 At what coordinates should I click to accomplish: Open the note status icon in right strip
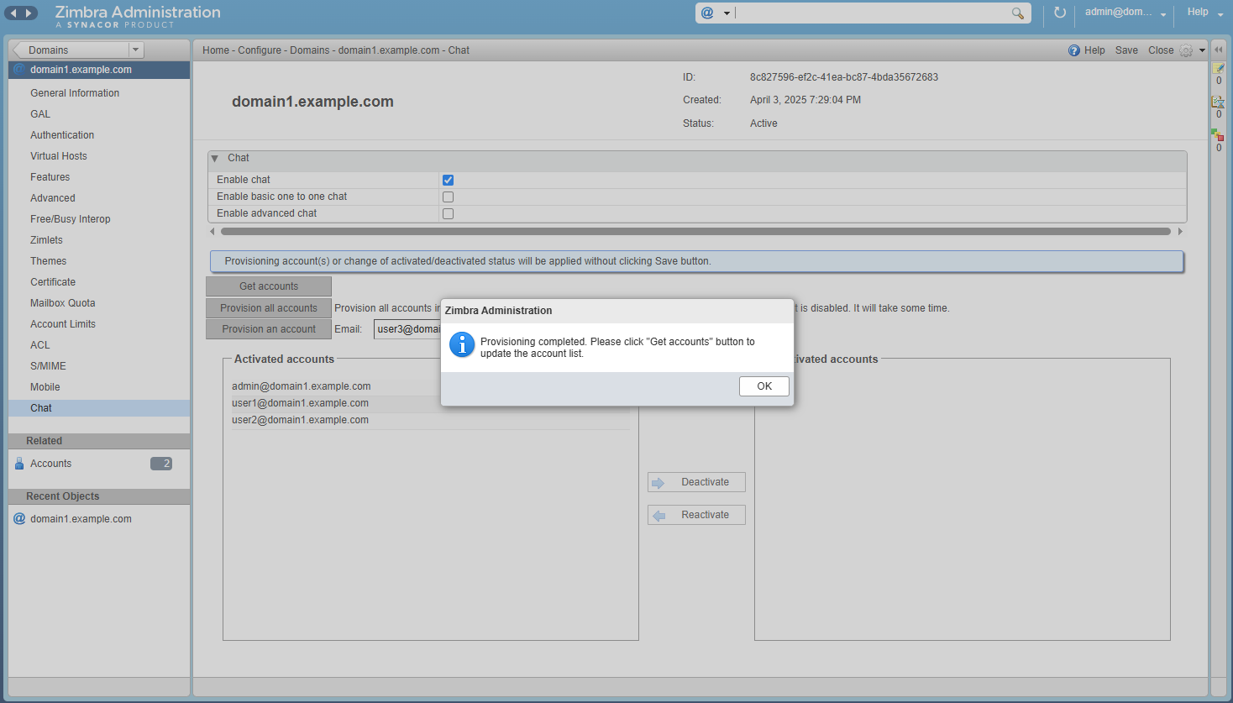pos(1218,69)
